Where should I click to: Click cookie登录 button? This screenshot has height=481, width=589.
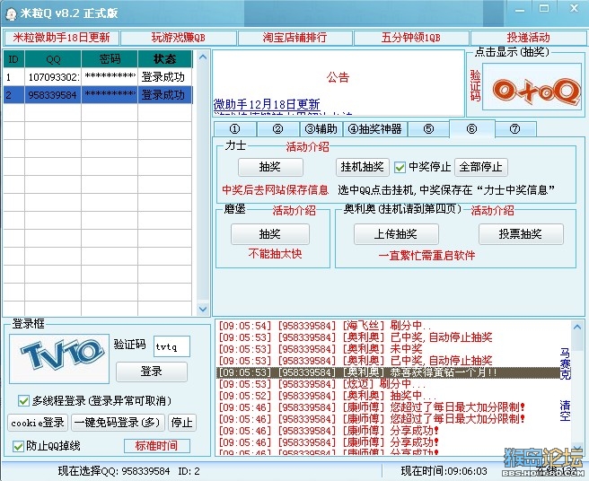(x=38, y=423)
